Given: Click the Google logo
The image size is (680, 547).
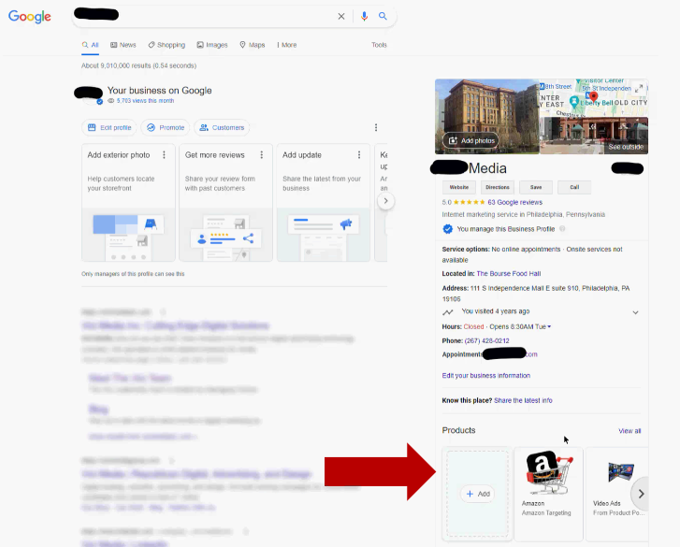Looking at the screenshot, I should 30,17.
